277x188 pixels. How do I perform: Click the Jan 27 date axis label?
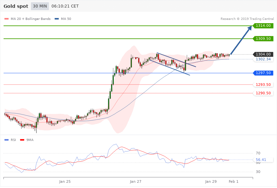tap(136, 181)
